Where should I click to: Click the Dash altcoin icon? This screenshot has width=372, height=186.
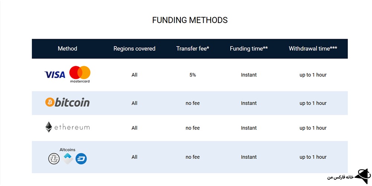click(81, 159)
